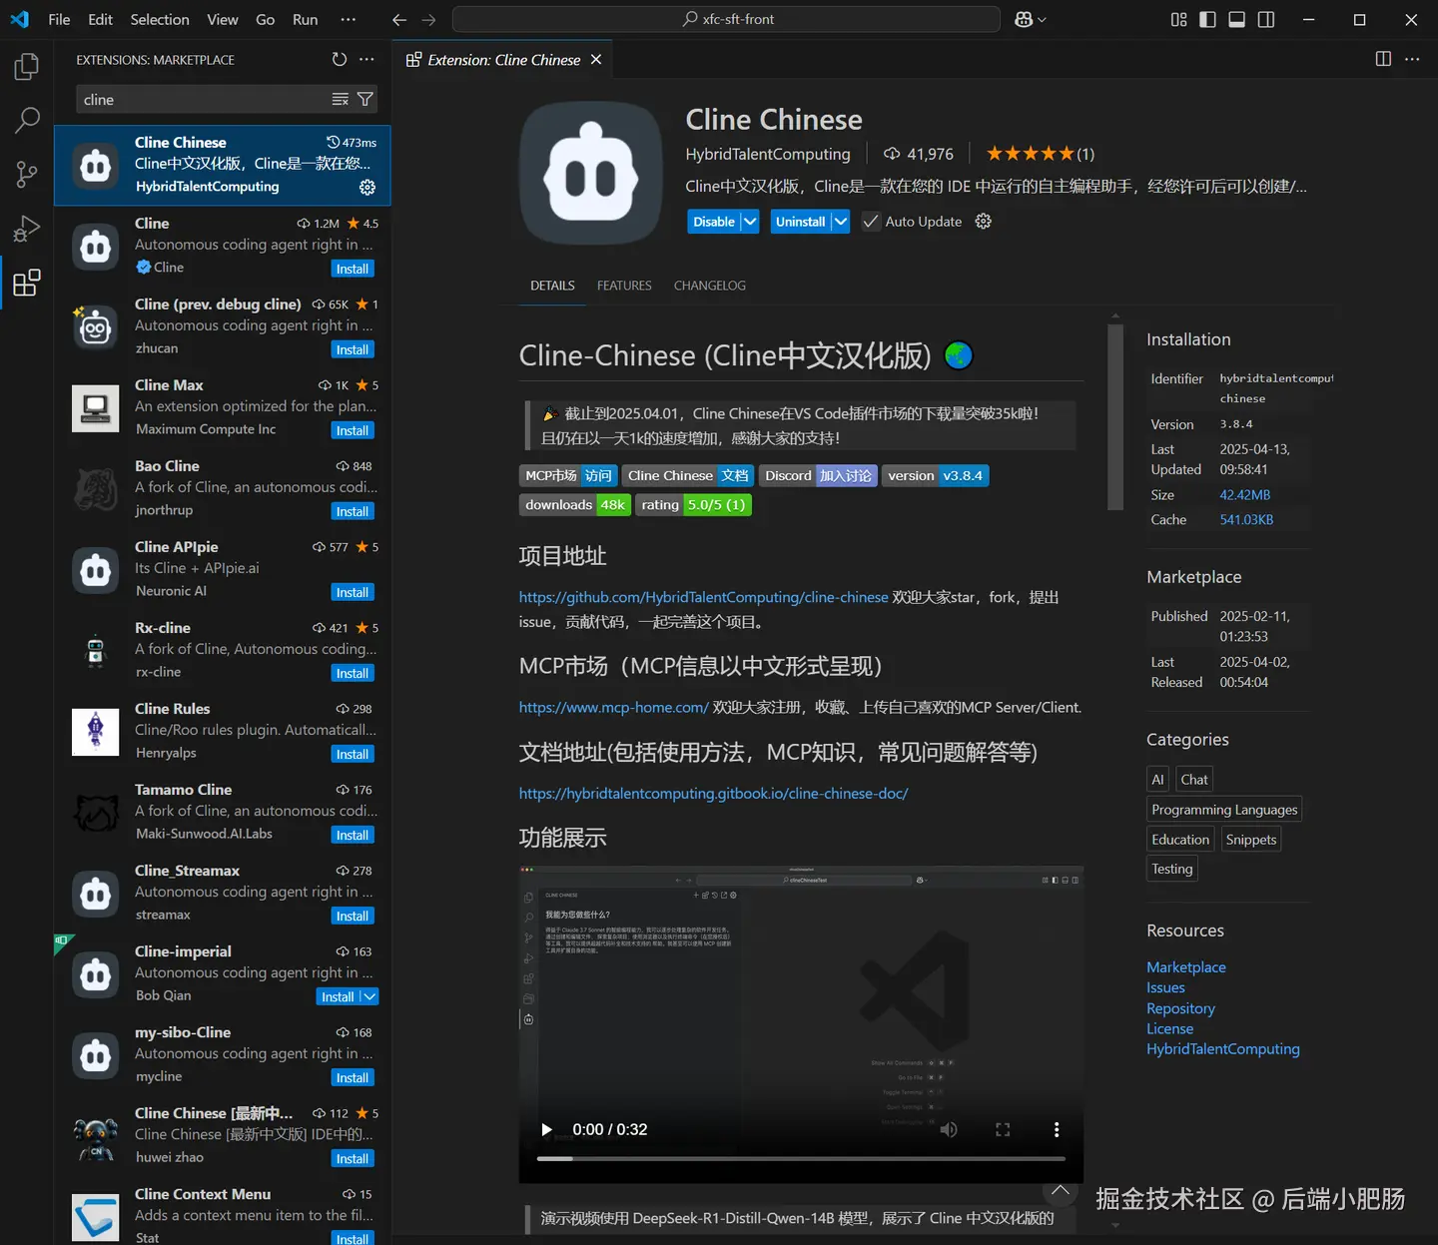Image resolution: width=1438 pixels, height=1245 pixels.
Task: Open the overflow menu after Run
Action: [x=348, y=20]
